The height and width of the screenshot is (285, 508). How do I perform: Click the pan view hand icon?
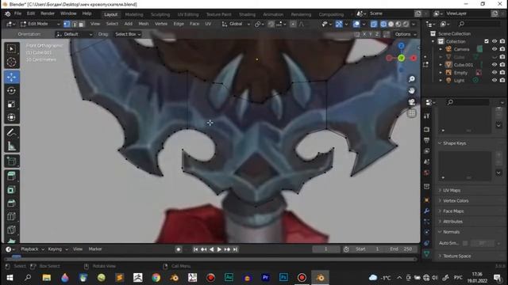(412, 91)
